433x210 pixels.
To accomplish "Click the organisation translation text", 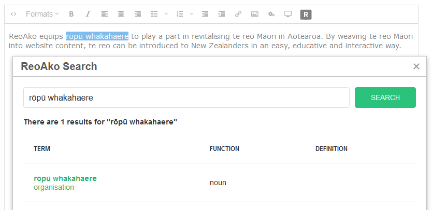I will 54,187.
